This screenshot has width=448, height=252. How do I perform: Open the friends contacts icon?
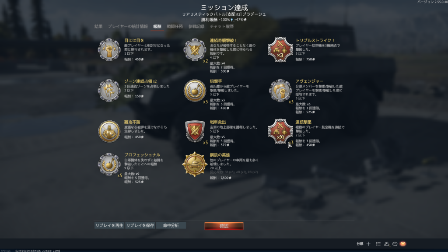[x=387, y=244]
